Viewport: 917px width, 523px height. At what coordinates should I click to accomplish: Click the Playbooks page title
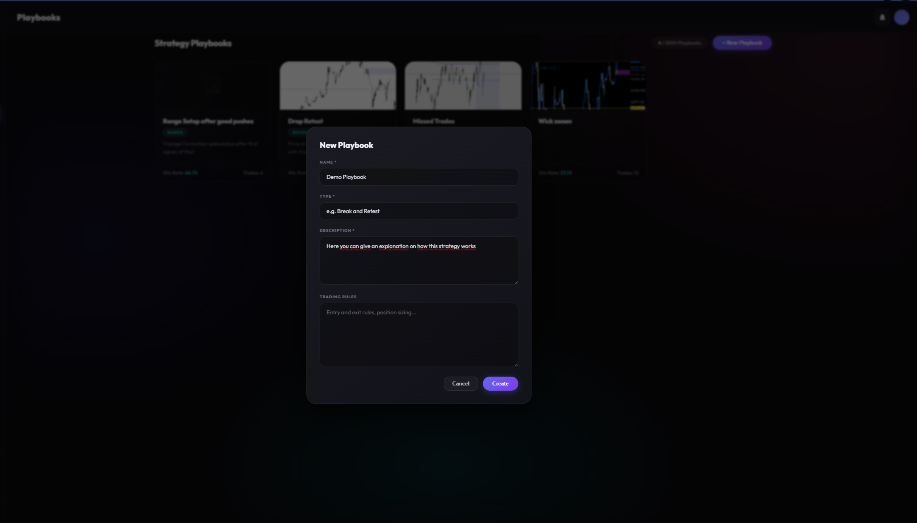[39, 18]
